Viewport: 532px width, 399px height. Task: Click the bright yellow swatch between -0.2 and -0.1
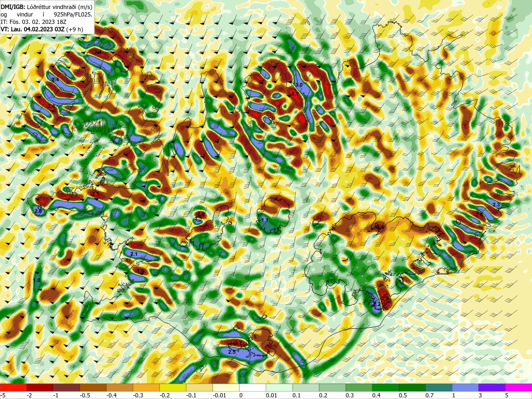173,387
